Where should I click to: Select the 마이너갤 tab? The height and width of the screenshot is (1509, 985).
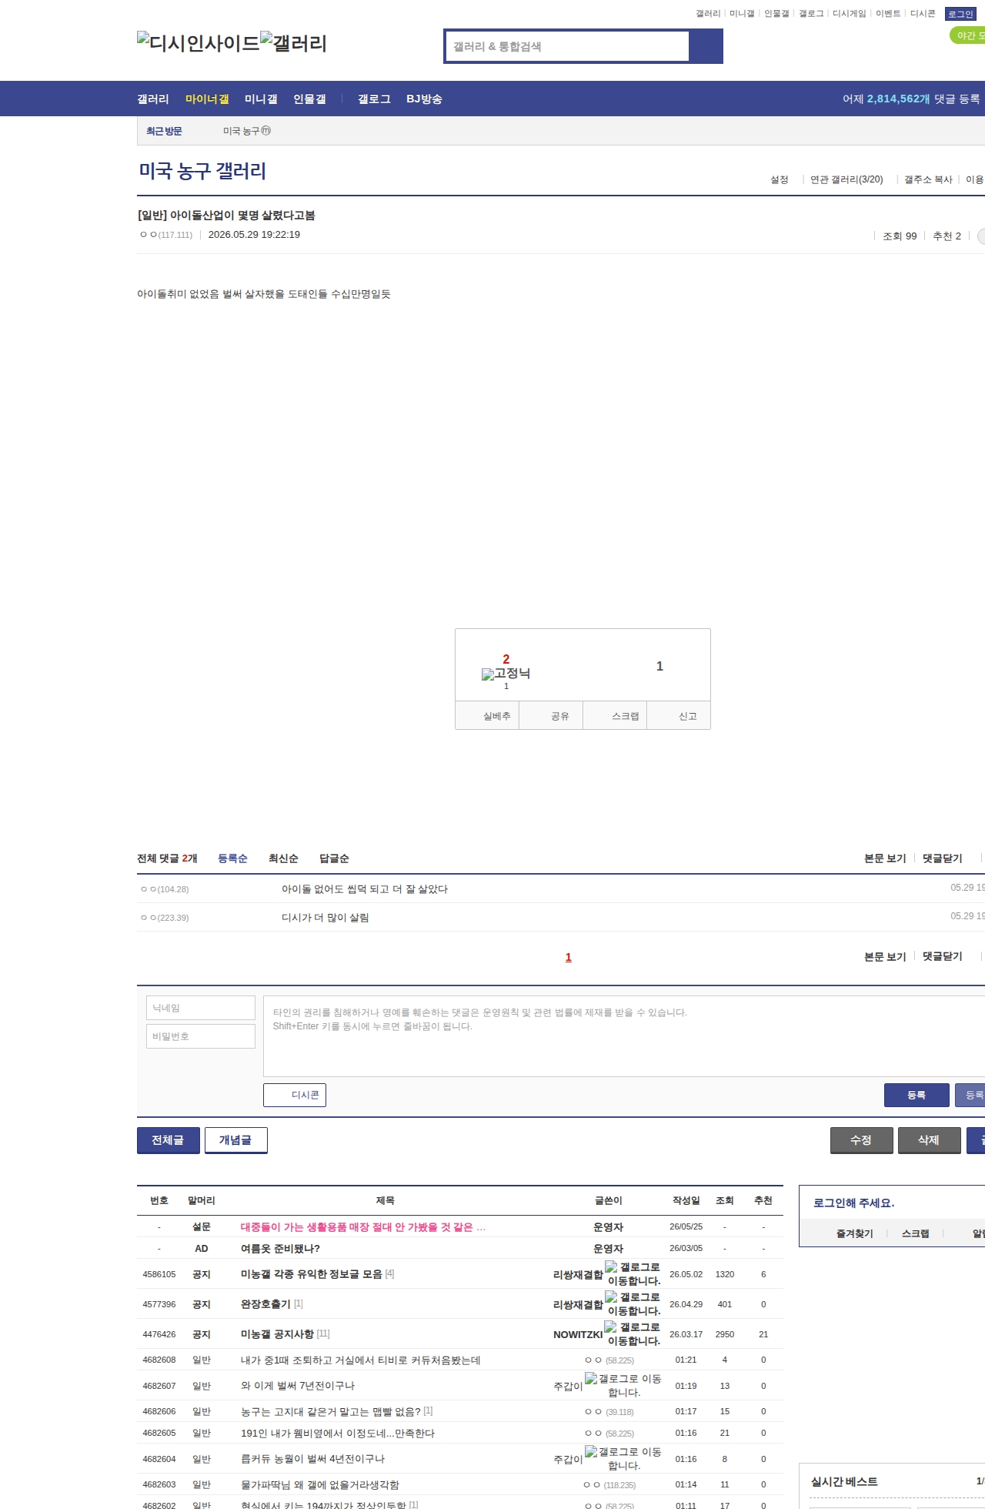[x=207, y=99]
